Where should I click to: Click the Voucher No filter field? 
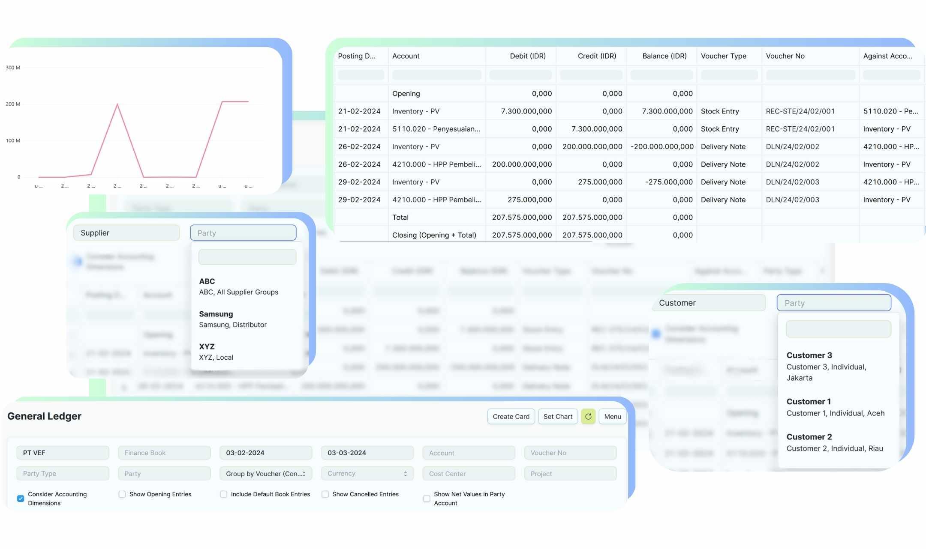pyautogui.click(x=570, y=453)
